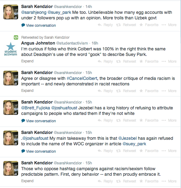Open the #CancelColbert hashtag link

pos(82,78)
